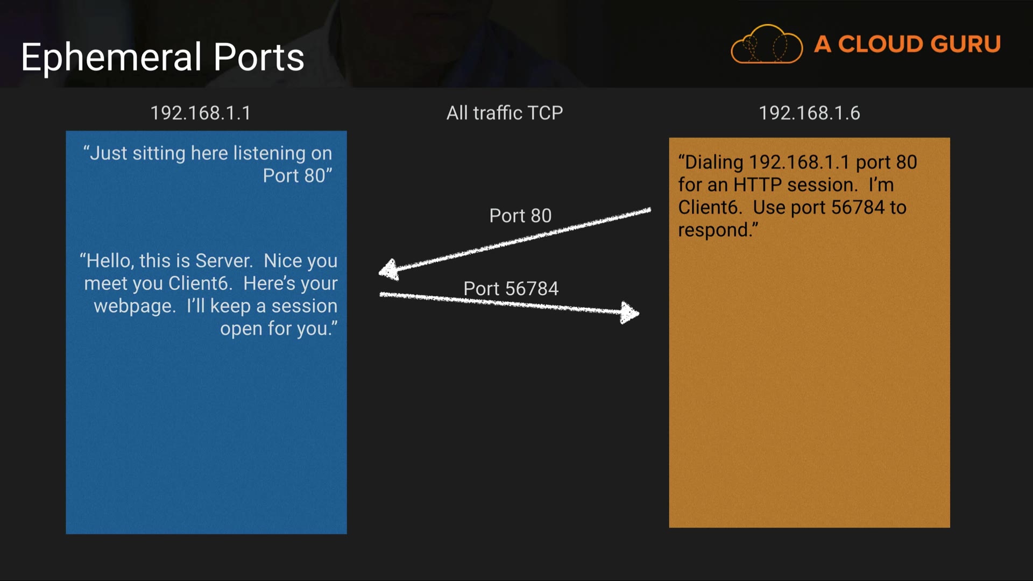This screenshot has height=581, width=1033.
Task: Select the "Ephemeral Ports" slide title
Action: 162,57
